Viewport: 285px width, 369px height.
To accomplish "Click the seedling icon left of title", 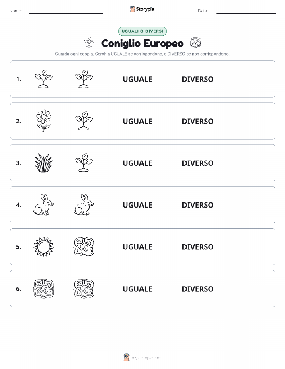I will pos(89,43).
